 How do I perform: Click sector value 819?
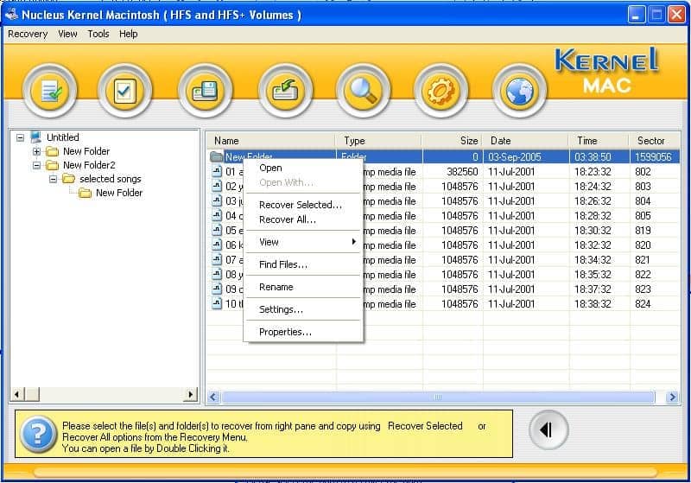pyautogui.click(x=643, y=231)
